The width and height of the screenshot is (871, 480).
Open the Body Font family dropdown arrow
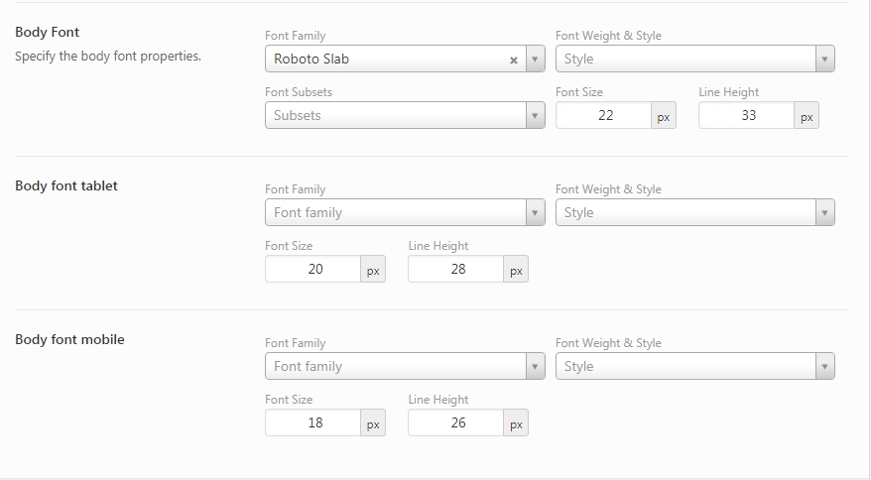pyautogui.click(x=536, y=60)
